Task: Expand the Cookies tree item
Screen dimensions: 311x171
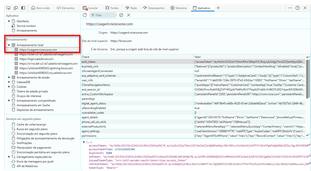Action: click(x=9, y=87)
